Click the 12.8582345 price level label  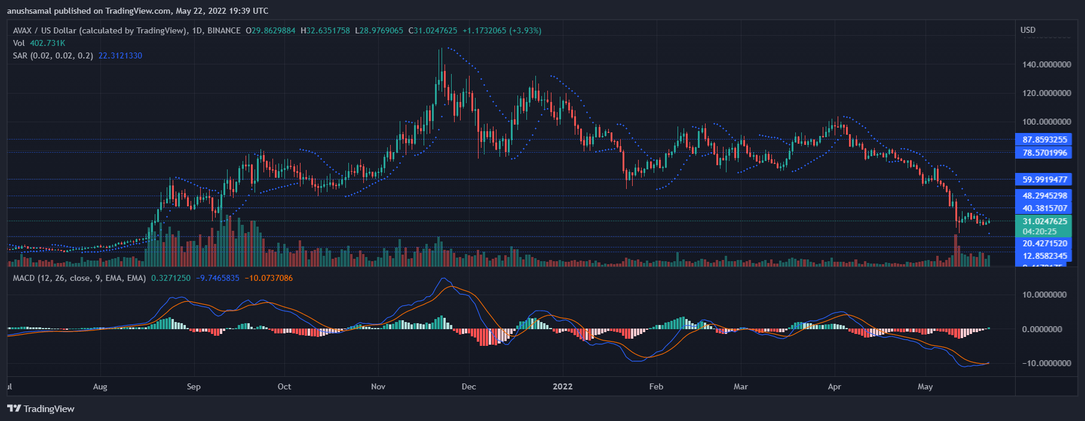pos(1044,256)
